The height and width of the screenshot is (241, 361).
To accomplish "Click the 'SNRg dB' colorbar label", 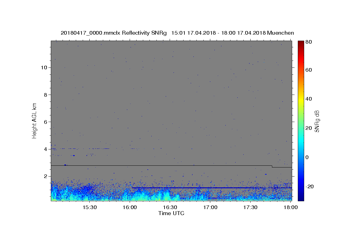I will pos(317,121).
